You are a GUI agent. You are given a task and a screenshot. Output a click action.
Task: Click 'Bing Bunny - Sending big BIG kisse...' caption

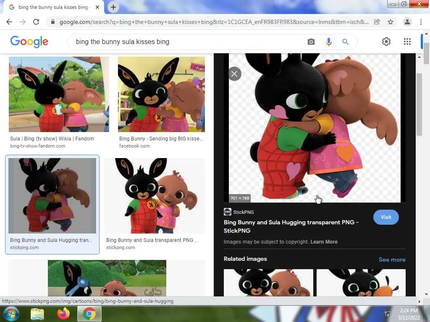point(161,139)
